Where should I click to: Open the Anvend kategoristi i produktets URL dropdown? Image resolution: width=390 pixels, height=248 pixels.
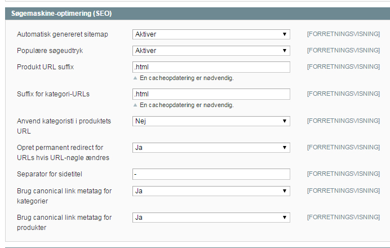(x=211, y=121)
